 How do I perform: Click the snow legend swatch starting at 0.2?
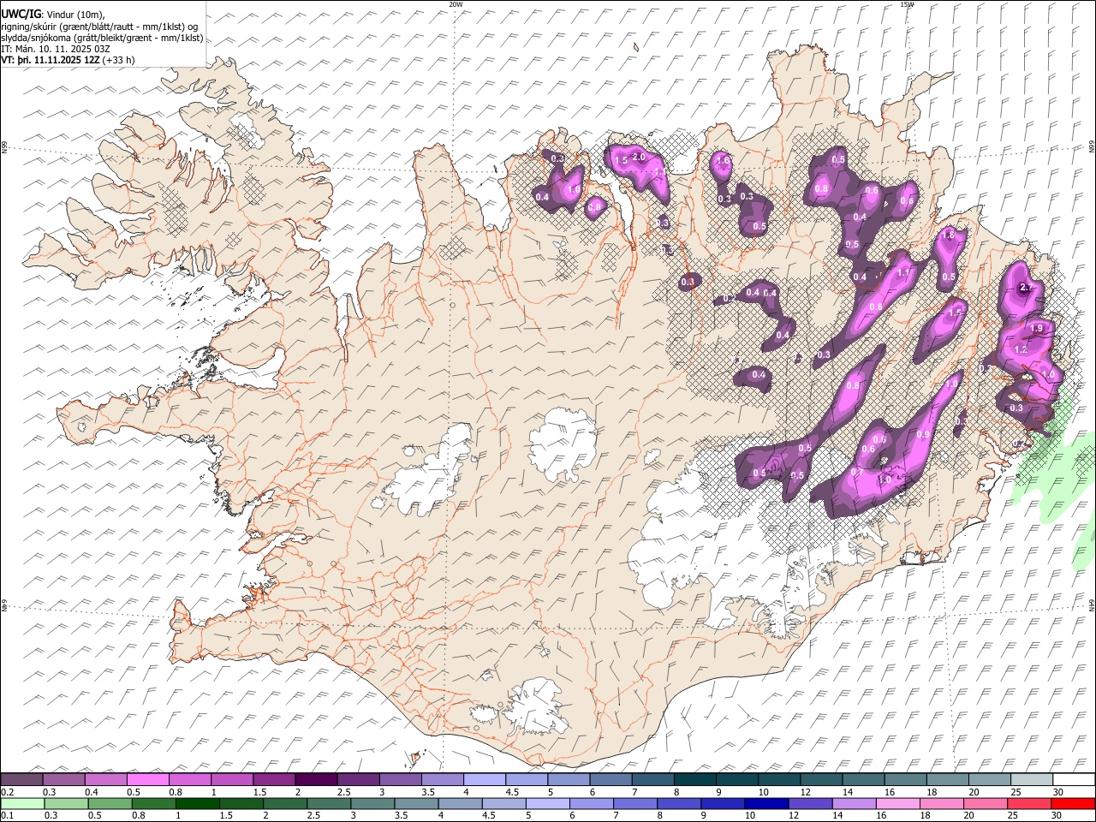[21, 779]
